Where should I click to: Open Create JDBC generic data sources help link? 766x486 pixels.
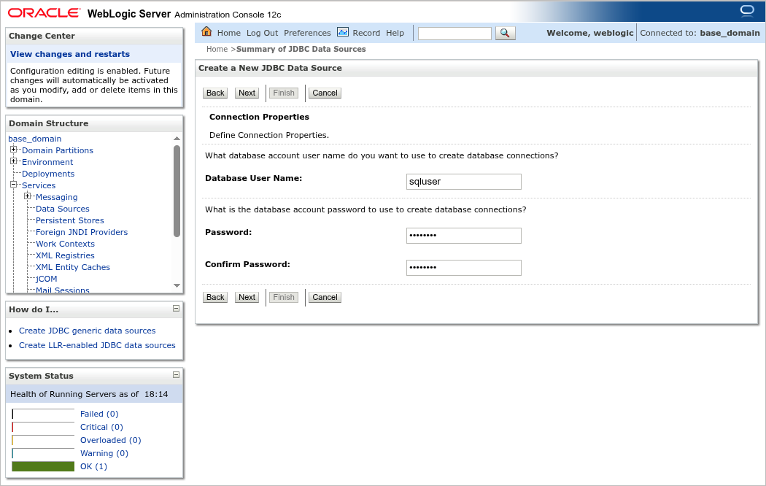[87, 331]
